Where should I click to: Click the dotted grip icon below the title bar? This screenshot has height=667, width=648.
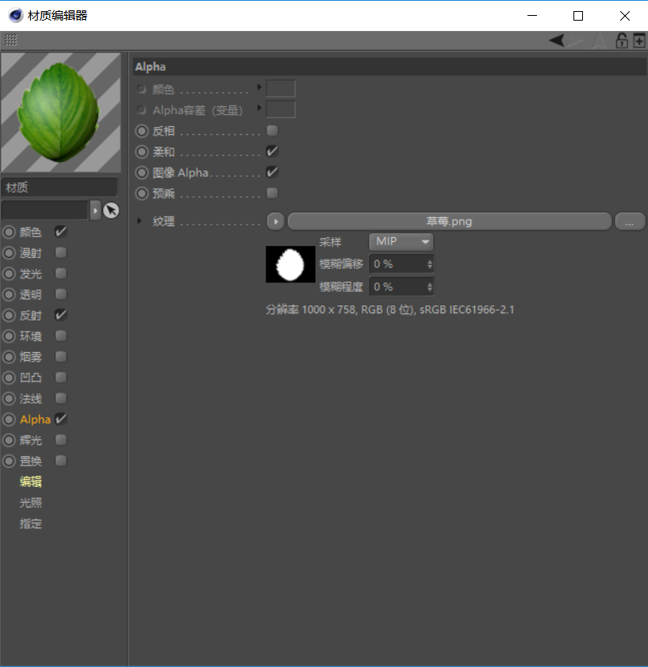(10, 40)
